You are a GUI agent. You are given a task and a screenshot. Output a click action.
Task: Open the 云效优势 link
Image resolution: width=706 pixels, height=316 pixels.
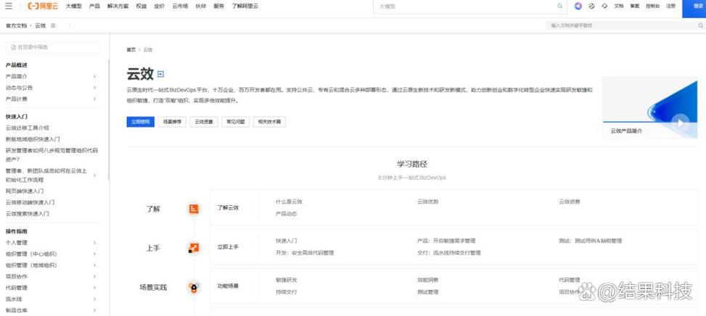tap(428, 201)
